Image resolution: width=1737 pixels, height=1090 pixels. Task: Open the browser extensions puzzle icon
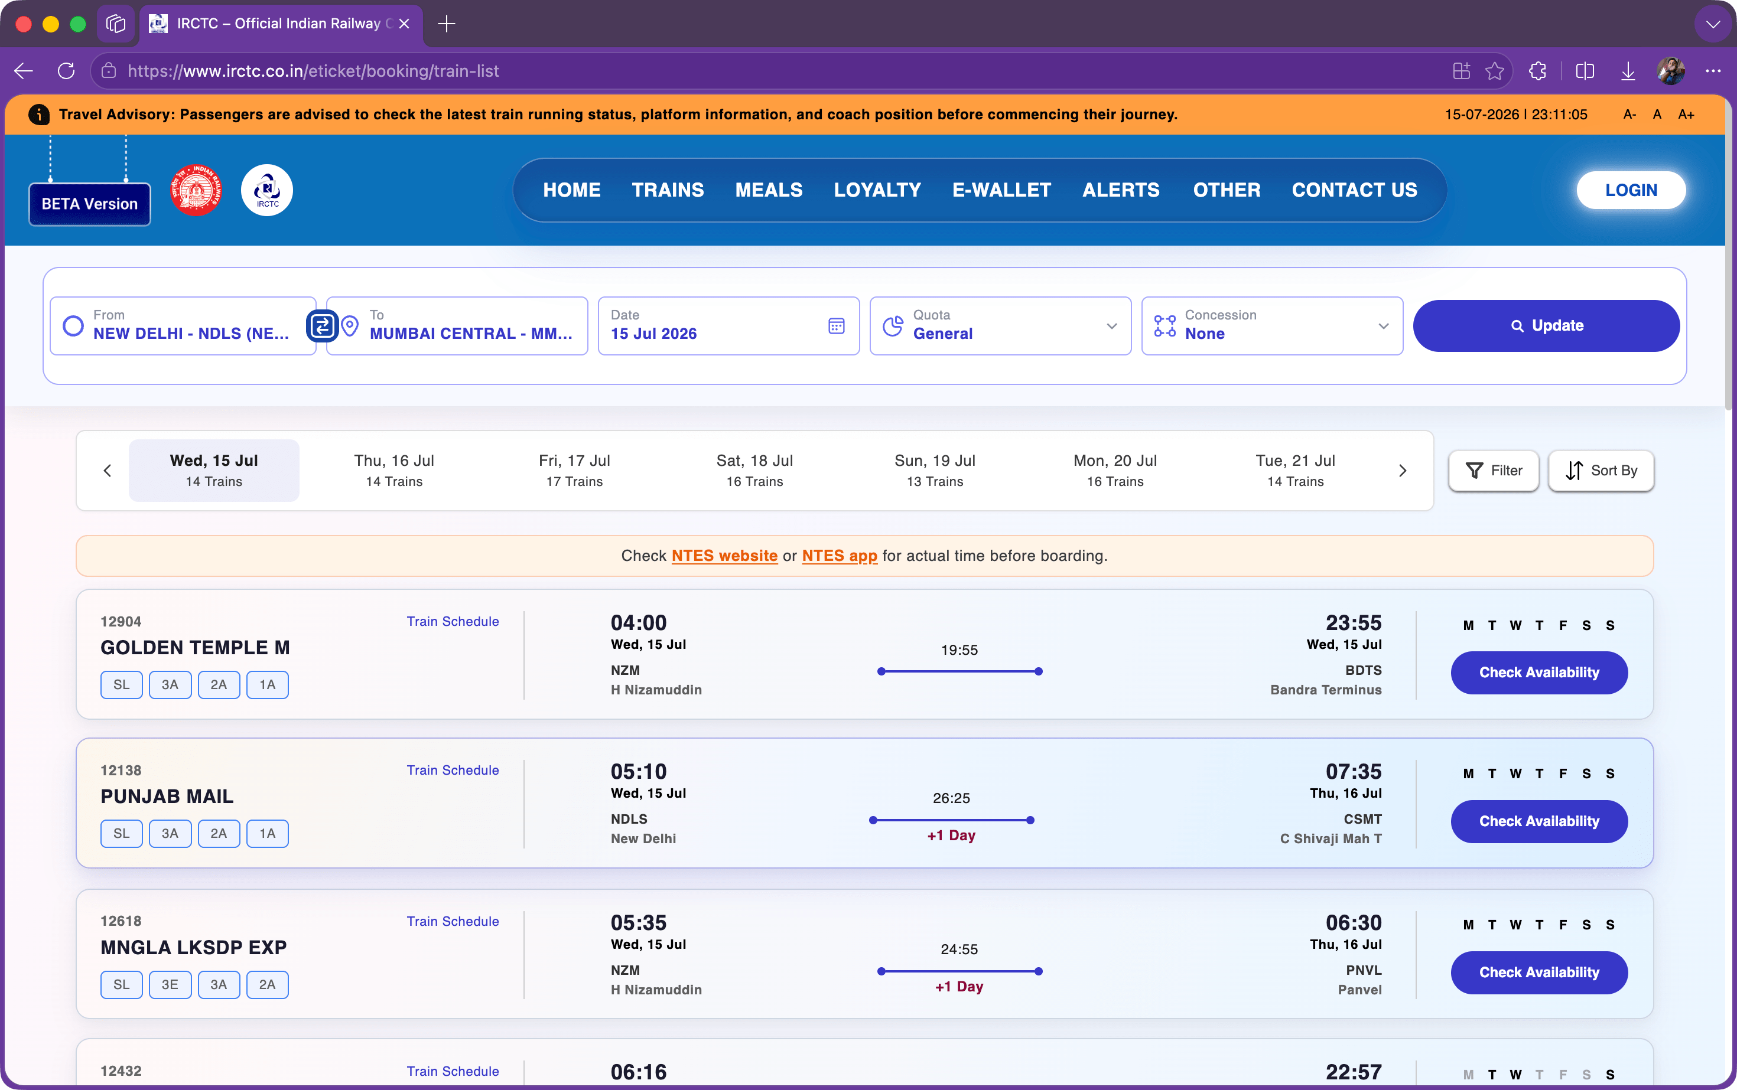pyautogui.click(x=1537, y=71)
